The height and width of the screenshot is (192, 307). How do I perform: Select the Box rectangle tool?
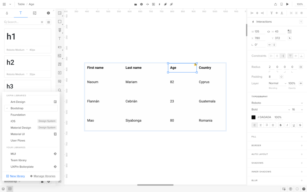pos(60,22)
